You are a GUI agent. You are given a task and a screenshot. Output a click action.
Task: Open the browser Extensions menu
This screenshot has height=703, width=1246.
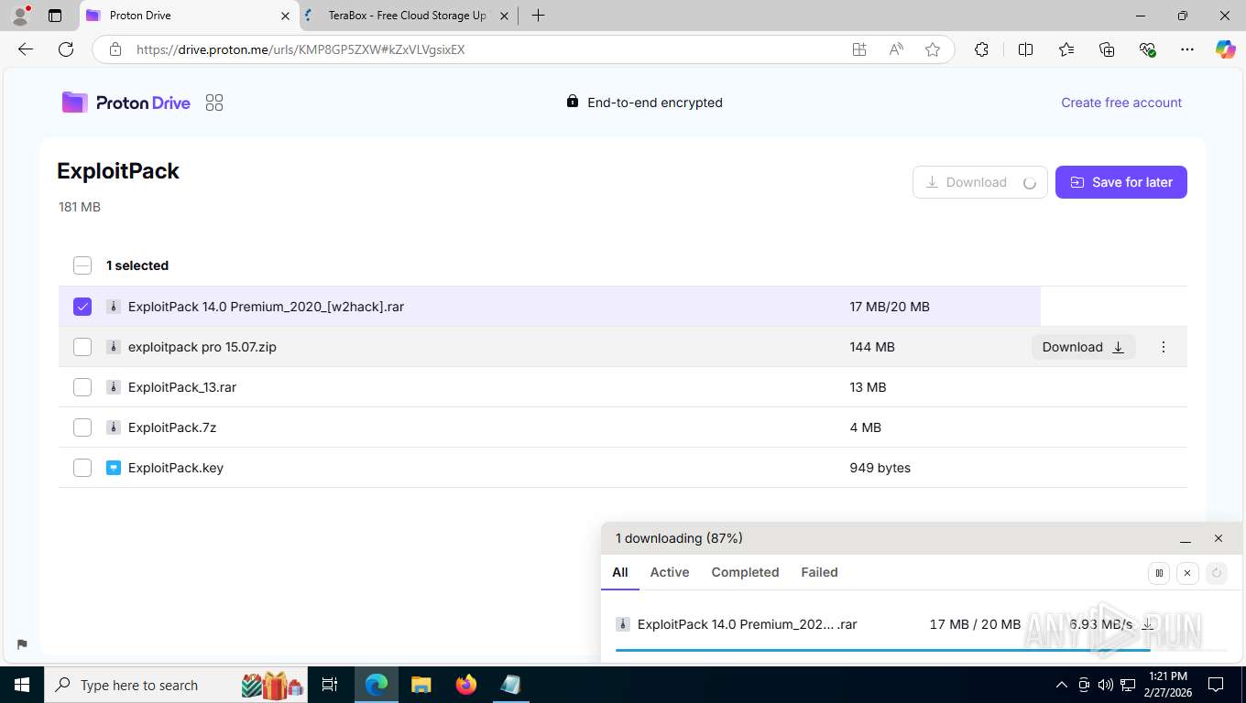tap(981, 49)
